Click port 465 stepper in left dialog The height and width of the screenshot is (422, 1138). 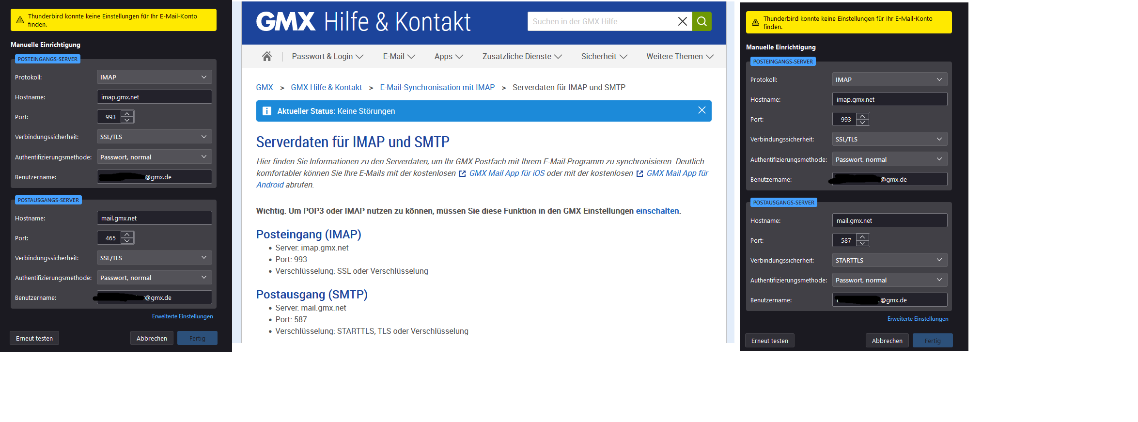[x=127, y=238]
